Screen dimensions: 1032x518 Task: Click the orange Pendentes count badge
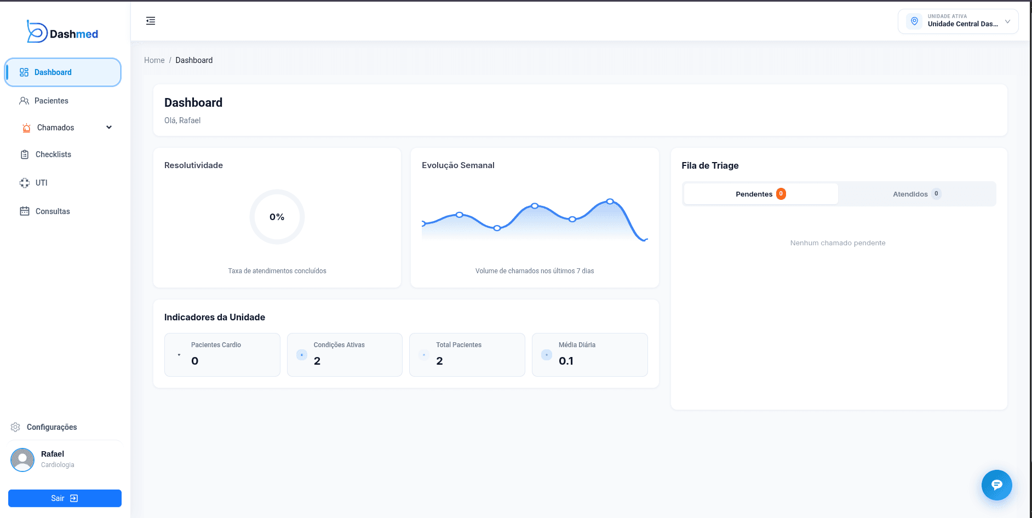[781, 194]
